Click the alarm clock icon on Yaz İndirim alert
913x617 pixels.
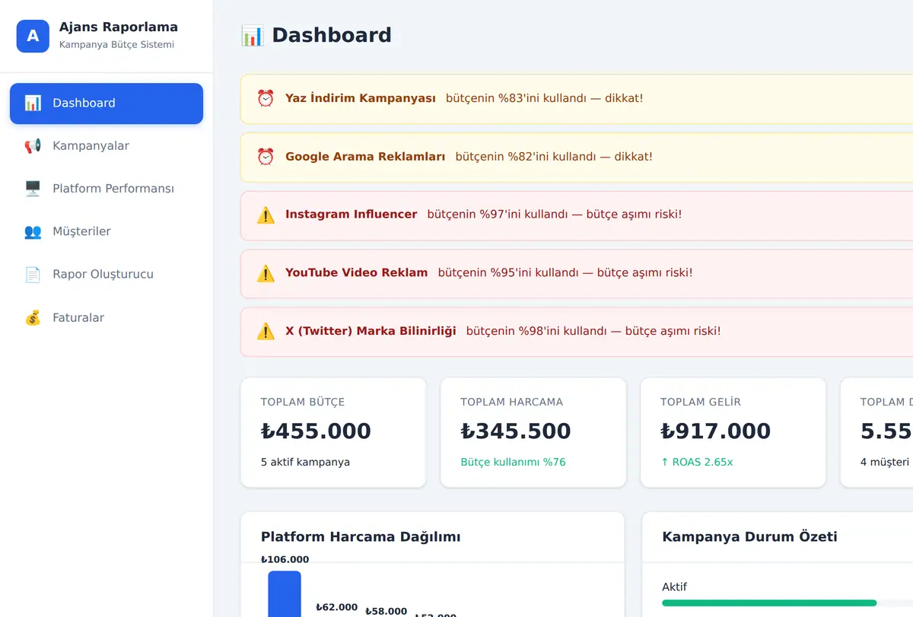[x=266, y=98]
